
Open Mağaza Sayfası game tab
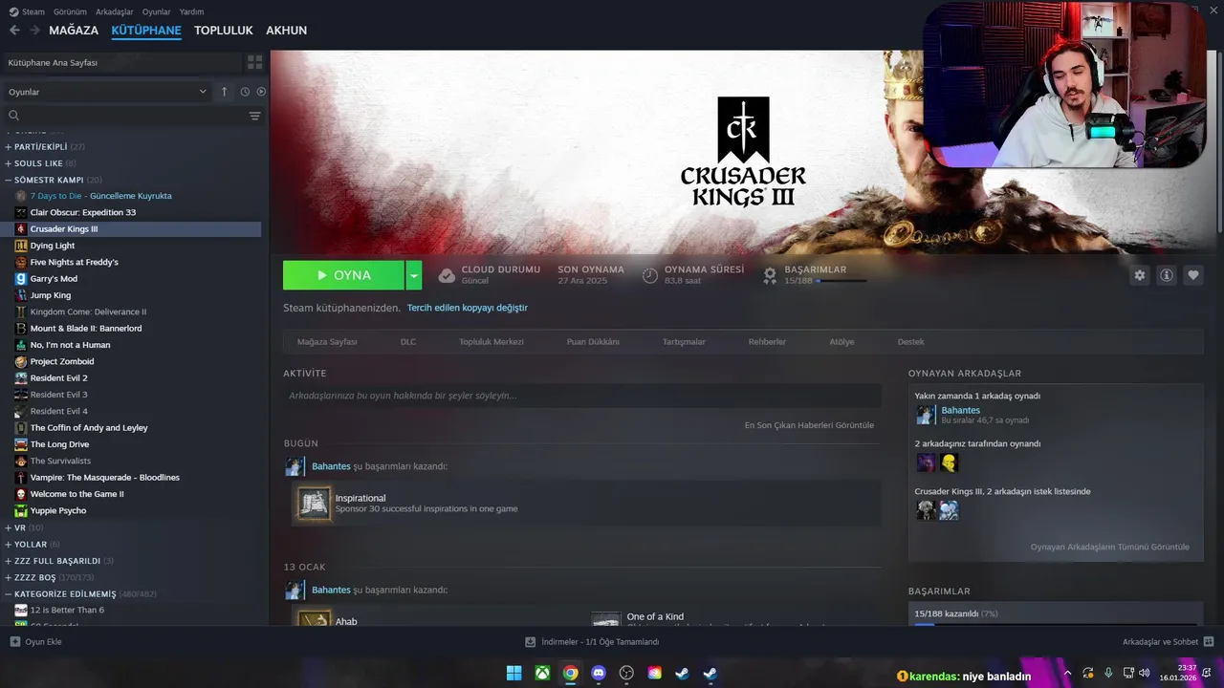[327, 342]
